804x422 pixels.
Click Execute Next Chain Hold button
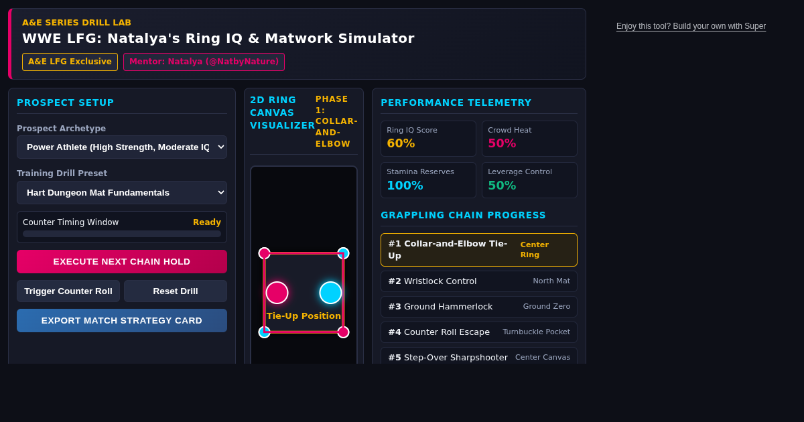click(122, 261)
